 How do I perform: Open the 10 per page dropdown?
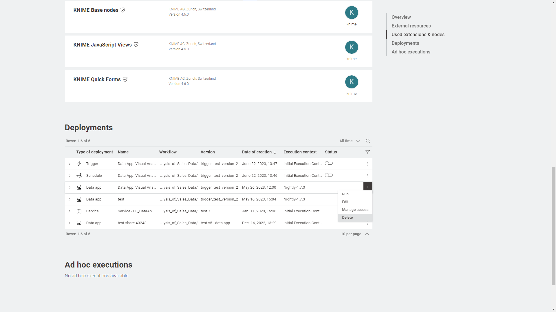point(355,234)
